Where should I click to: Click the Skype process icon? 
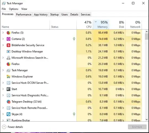8,114
